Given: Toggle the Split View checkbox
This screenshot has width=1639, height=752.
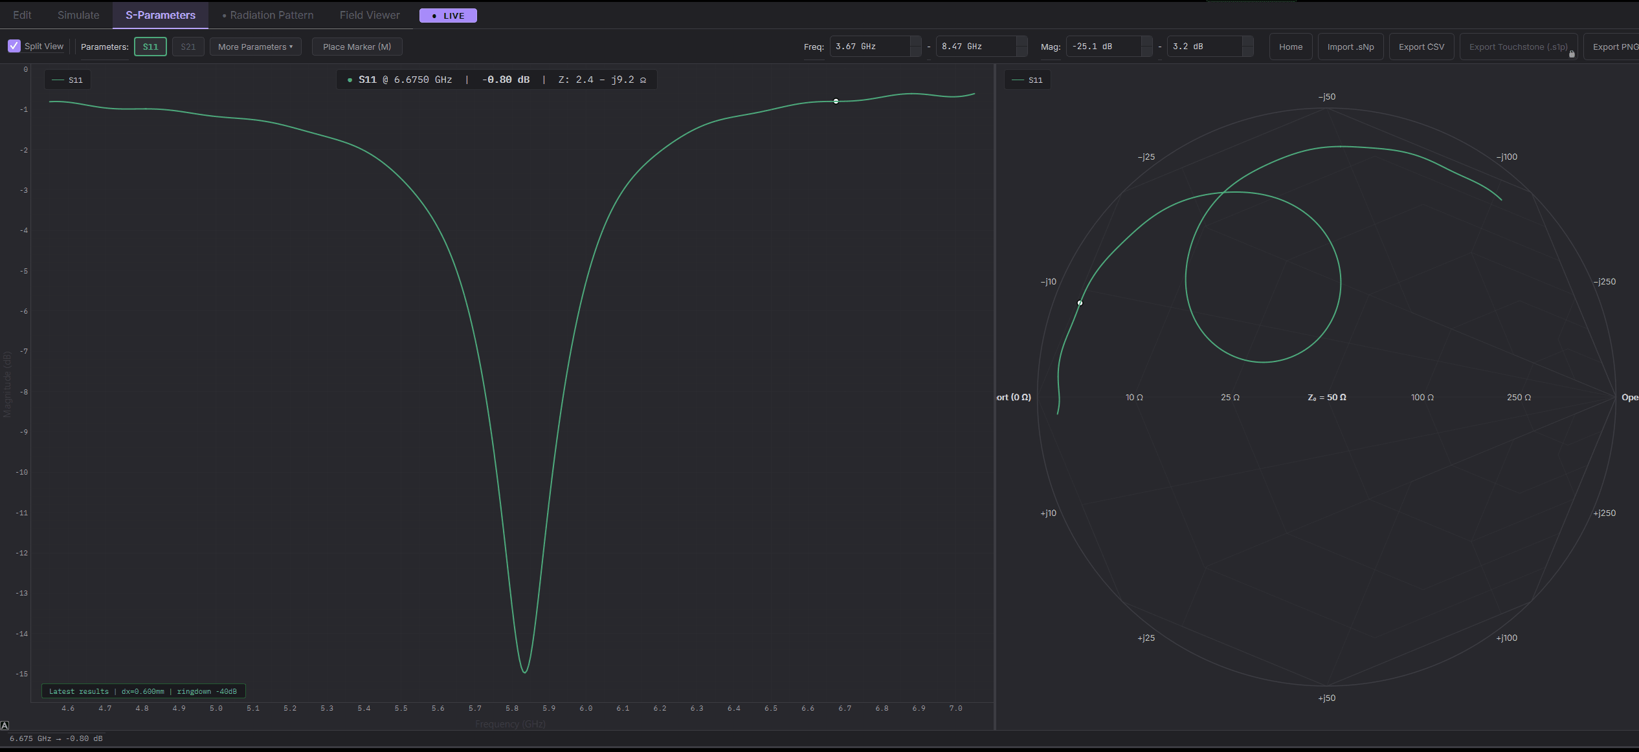Looking at the screenshot, I should tap(14, 46).
